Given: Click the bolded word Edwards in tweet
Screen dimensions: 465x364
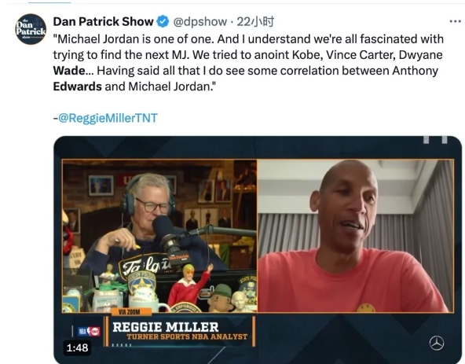Looking at the screenshot, I should click(78, 86).
